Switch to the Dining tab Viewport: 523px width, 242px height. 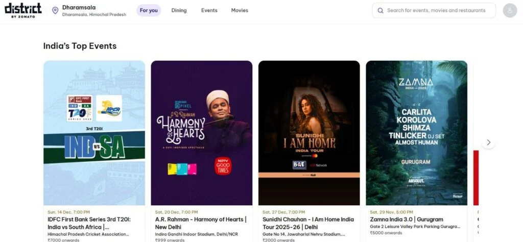[x=179, y=10]
